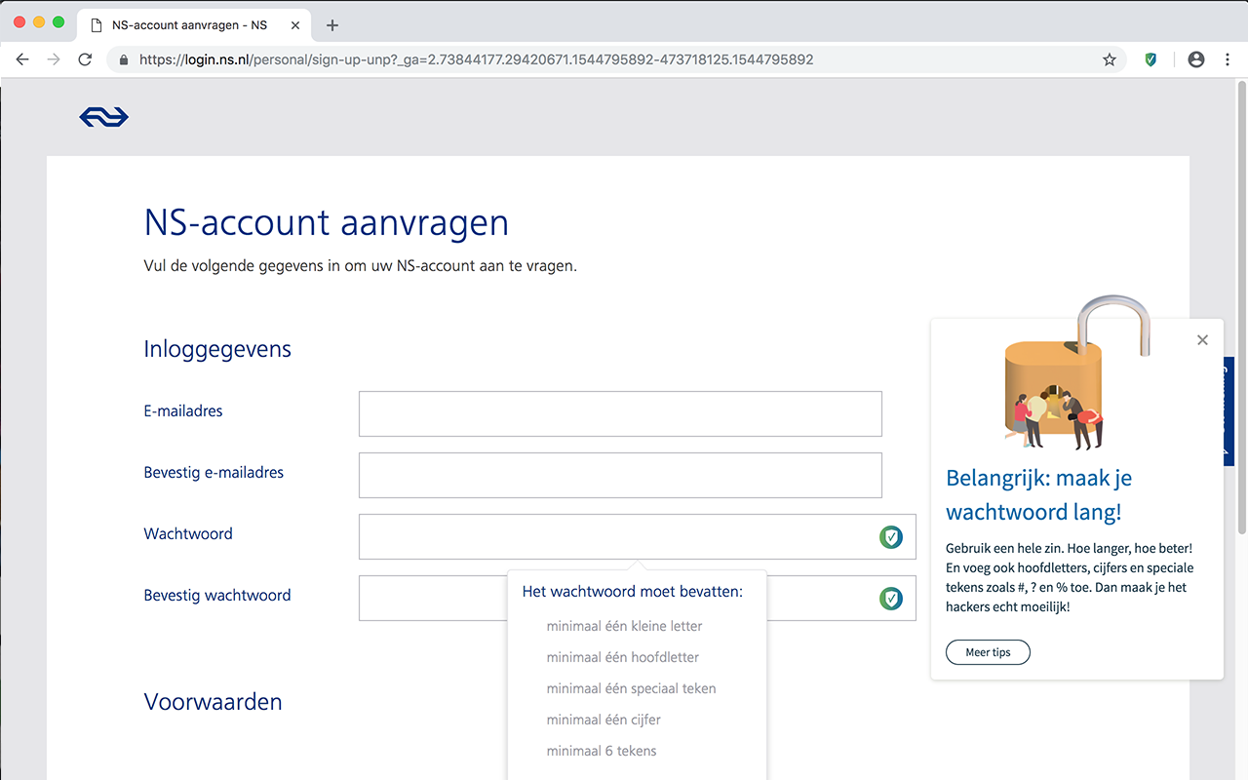This screenshot has width=1248, height=780.
Task: Click the page vertical scrollbar
Action: click(x=1241, y=307)
